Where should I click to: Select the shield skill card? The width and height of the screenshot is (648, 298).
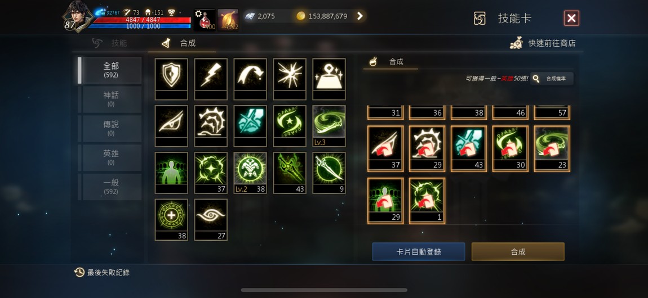[171, 79]
